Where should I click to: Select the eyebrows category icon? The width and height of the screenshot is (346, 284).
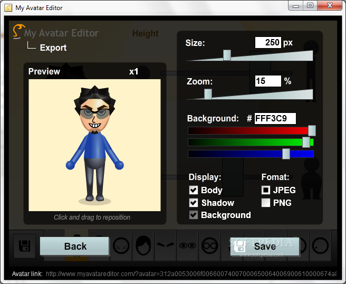[x=165, y=244]
